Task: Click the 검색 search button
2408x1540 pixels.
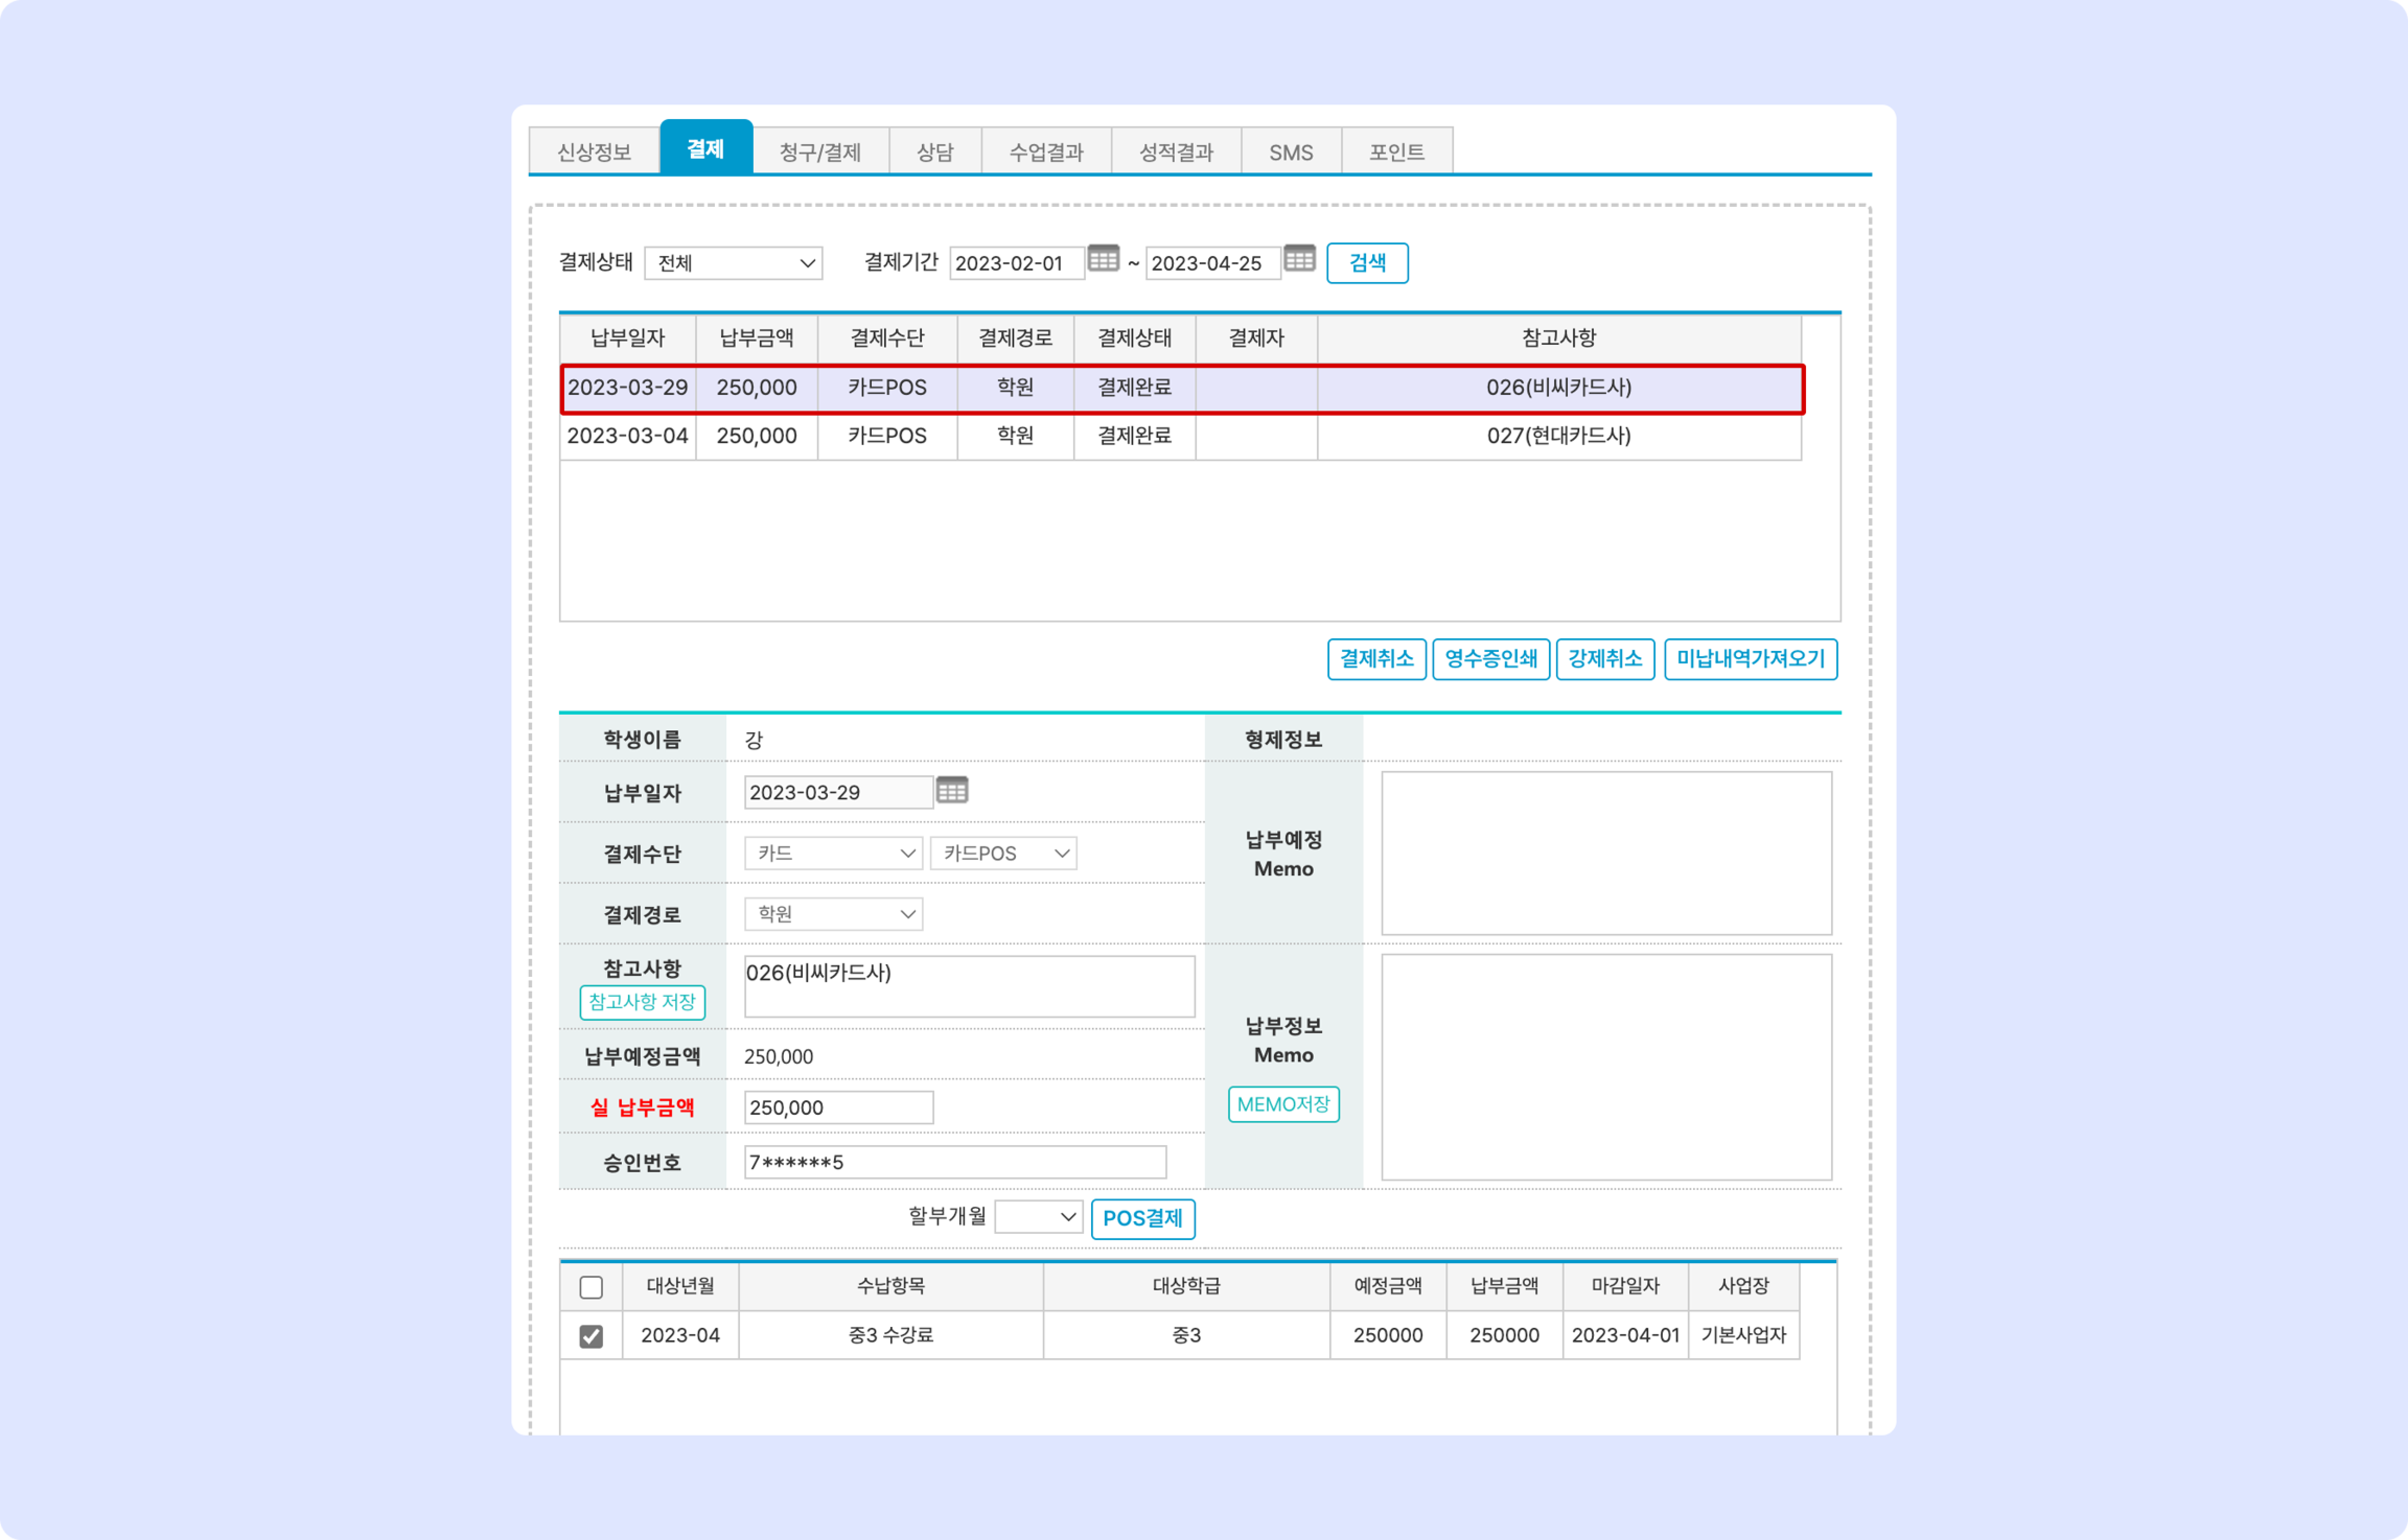Action: (1367, 263)
